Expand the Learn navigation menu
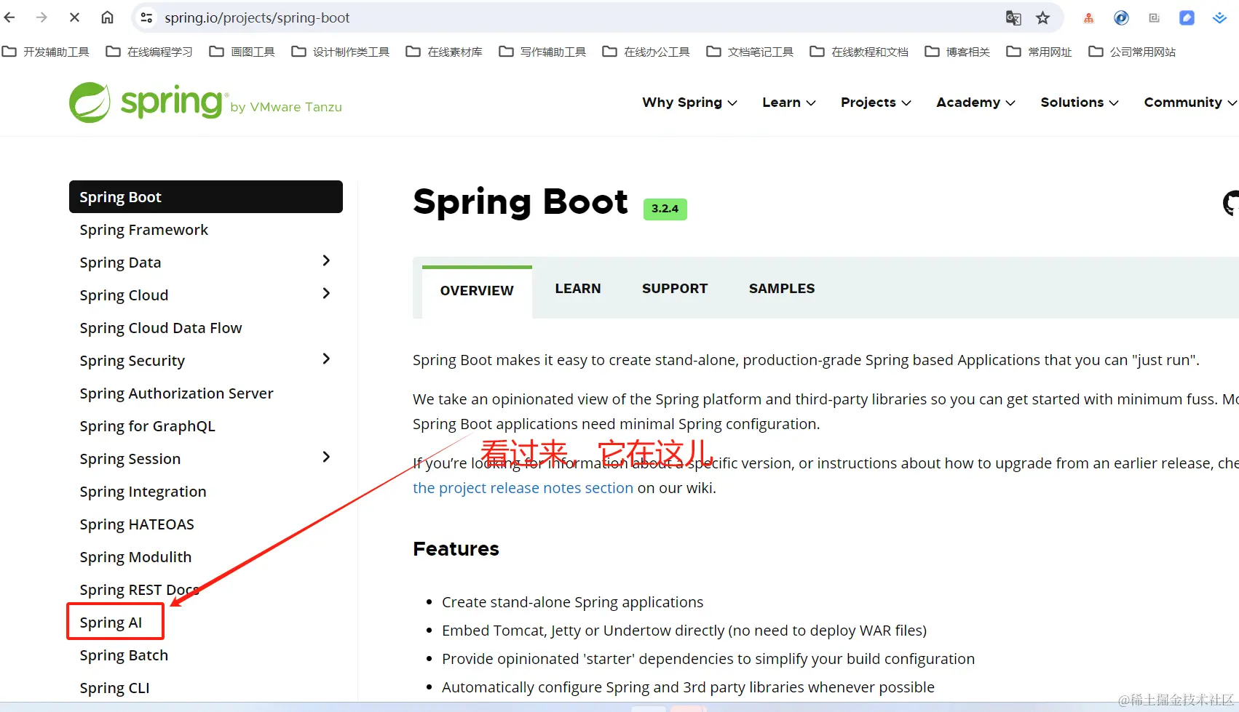 (789, 103)
